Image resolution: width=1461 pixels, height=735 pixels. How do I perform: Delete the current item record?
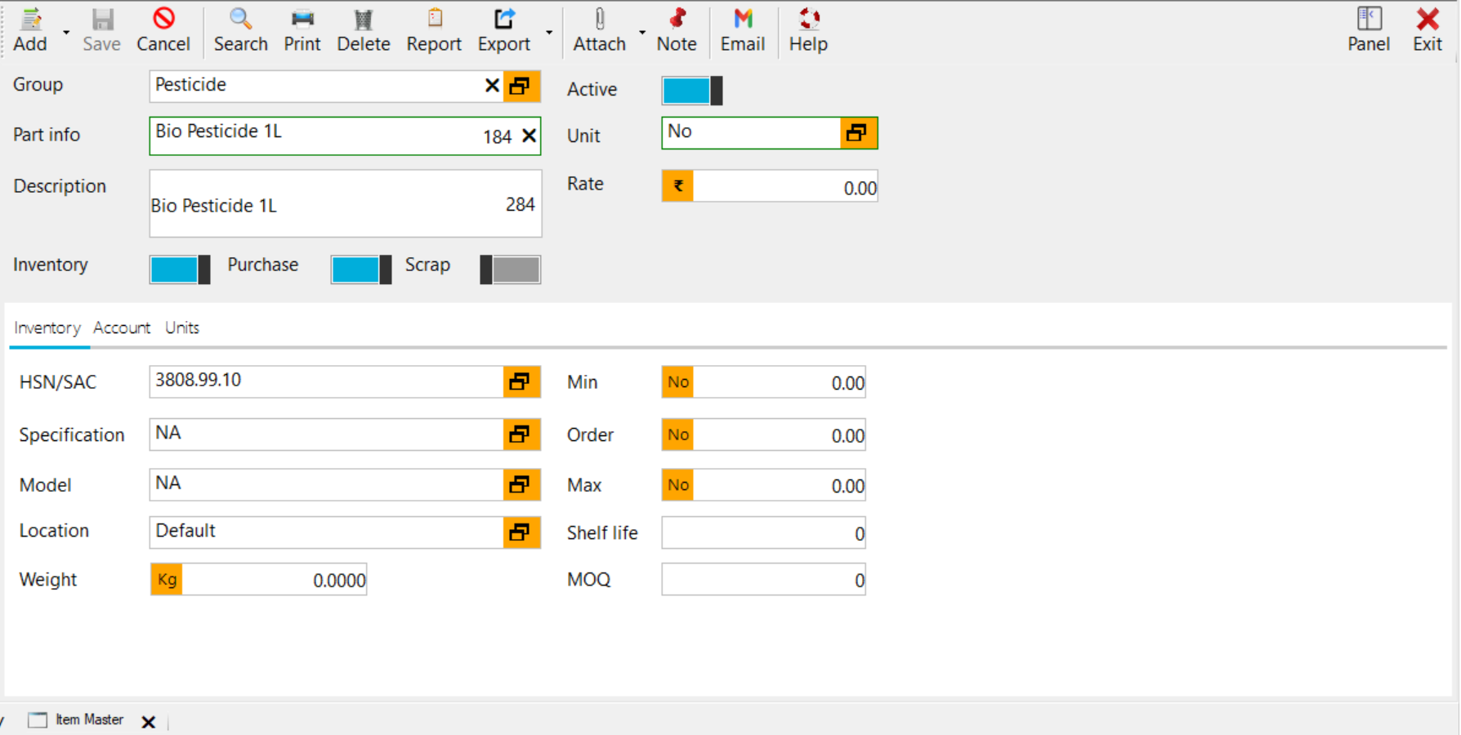pos(364,29)
